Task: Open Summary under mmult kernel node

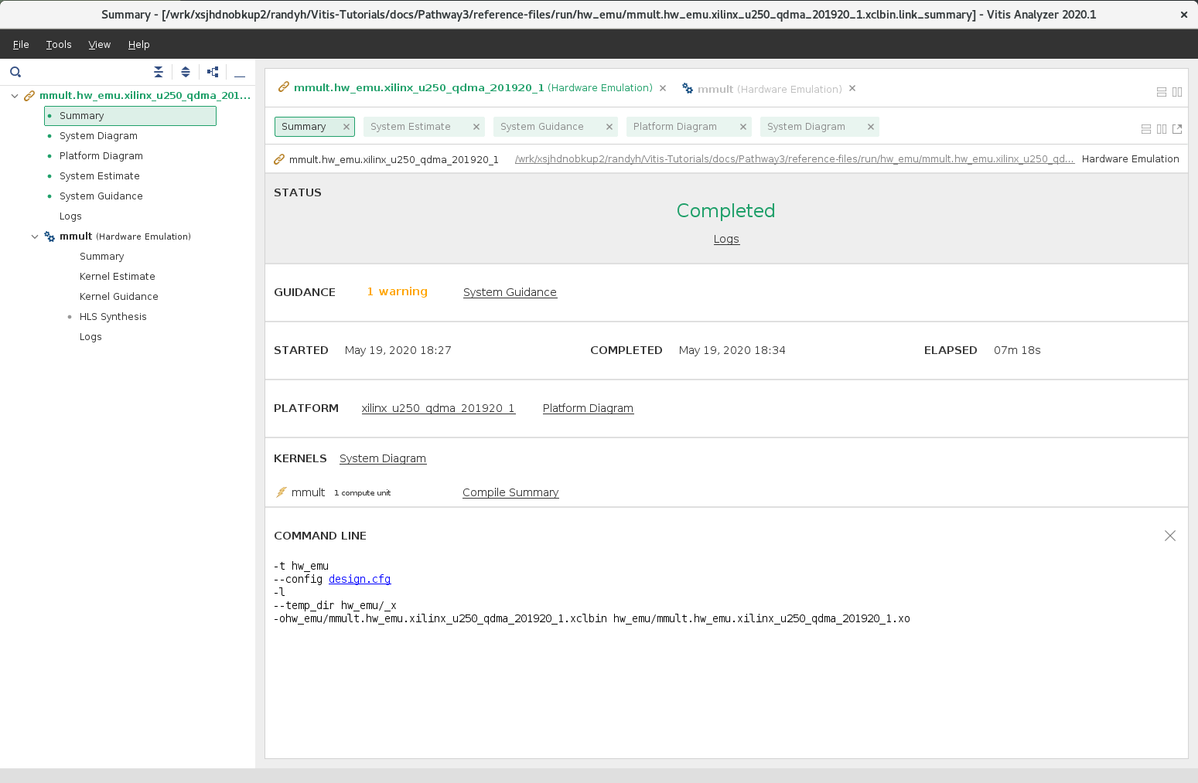Action: click(x=101, y=257)
